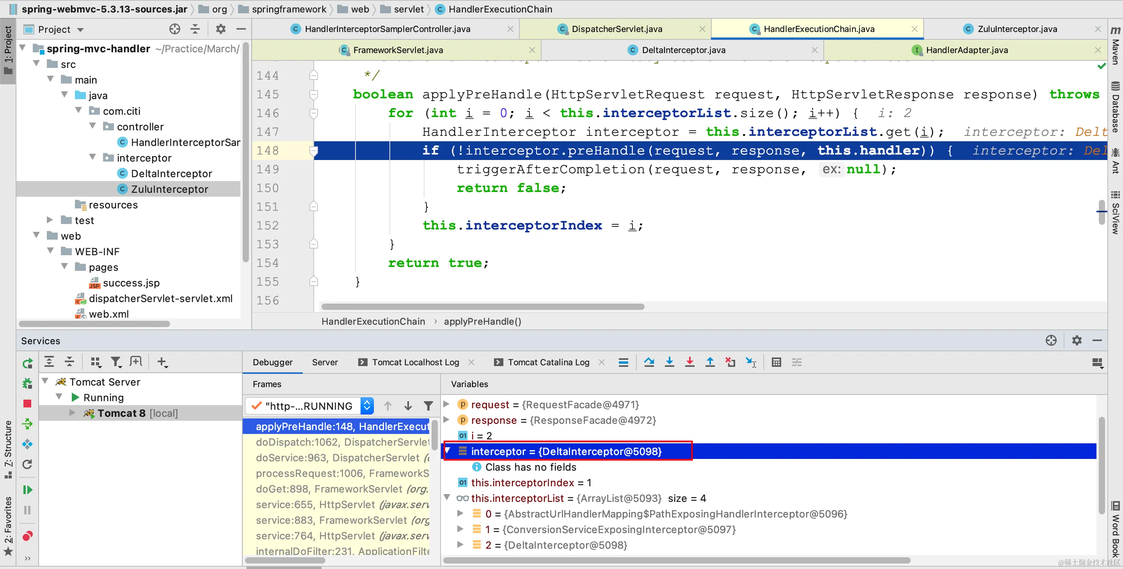Expand all services tree icon

(49, 361)
